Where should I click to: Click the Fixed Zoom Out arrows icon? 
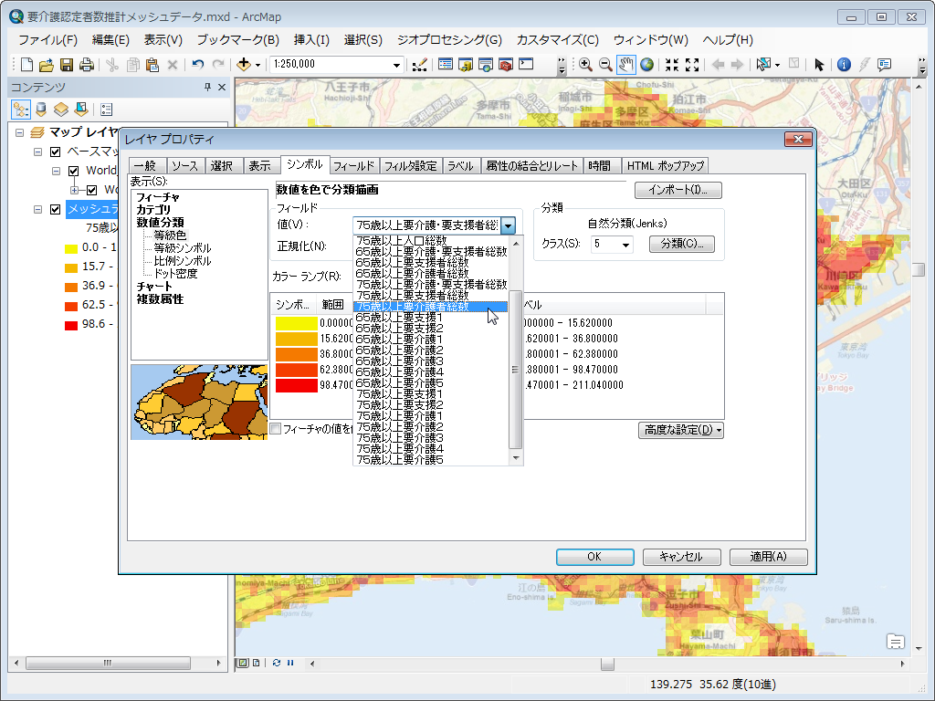coord(692,65)
